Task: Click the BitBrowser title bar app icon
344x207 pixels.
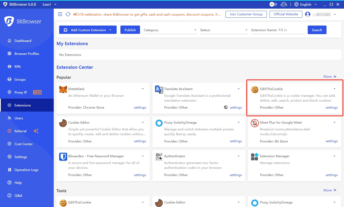Action: coord(5,4)
